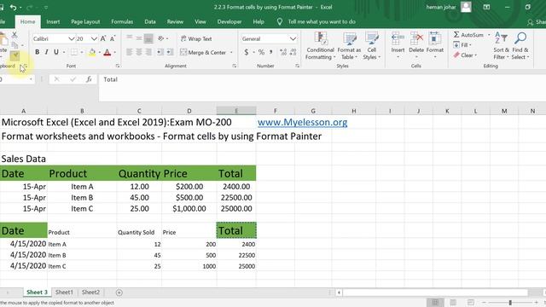Click the Decrease Decimal icon
Viewport: 546px width, 307px height.
pos(293,52)
